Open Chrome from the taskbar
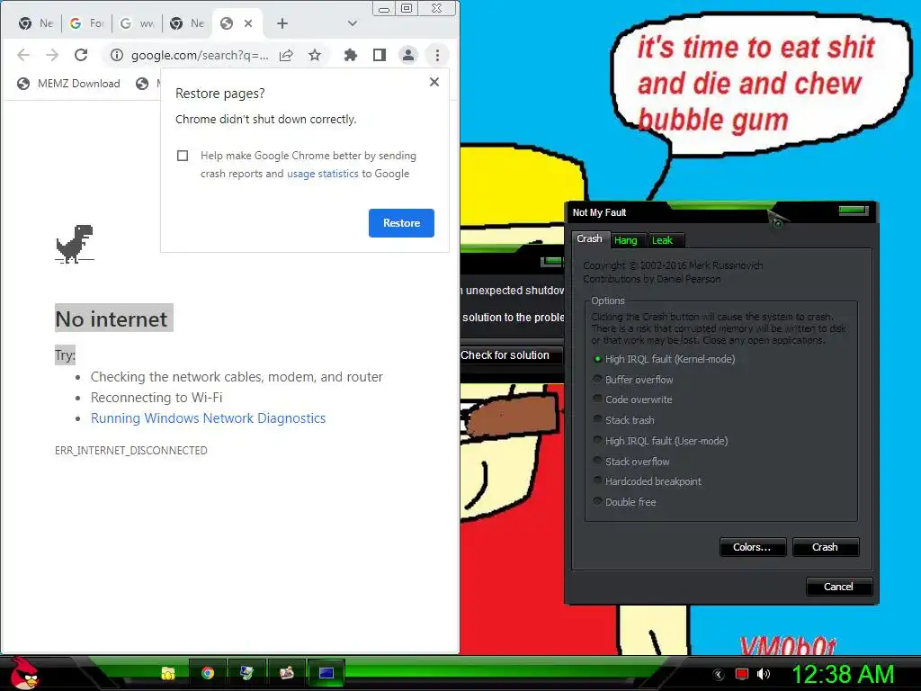 pyautogui.click(x=208, y=673)
